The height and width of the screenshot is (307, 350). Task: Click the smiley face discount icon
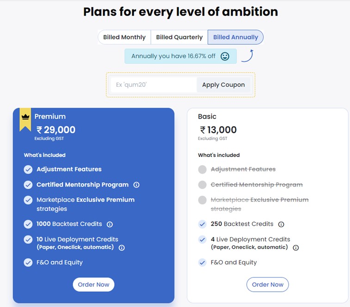[x=225, y=56]
